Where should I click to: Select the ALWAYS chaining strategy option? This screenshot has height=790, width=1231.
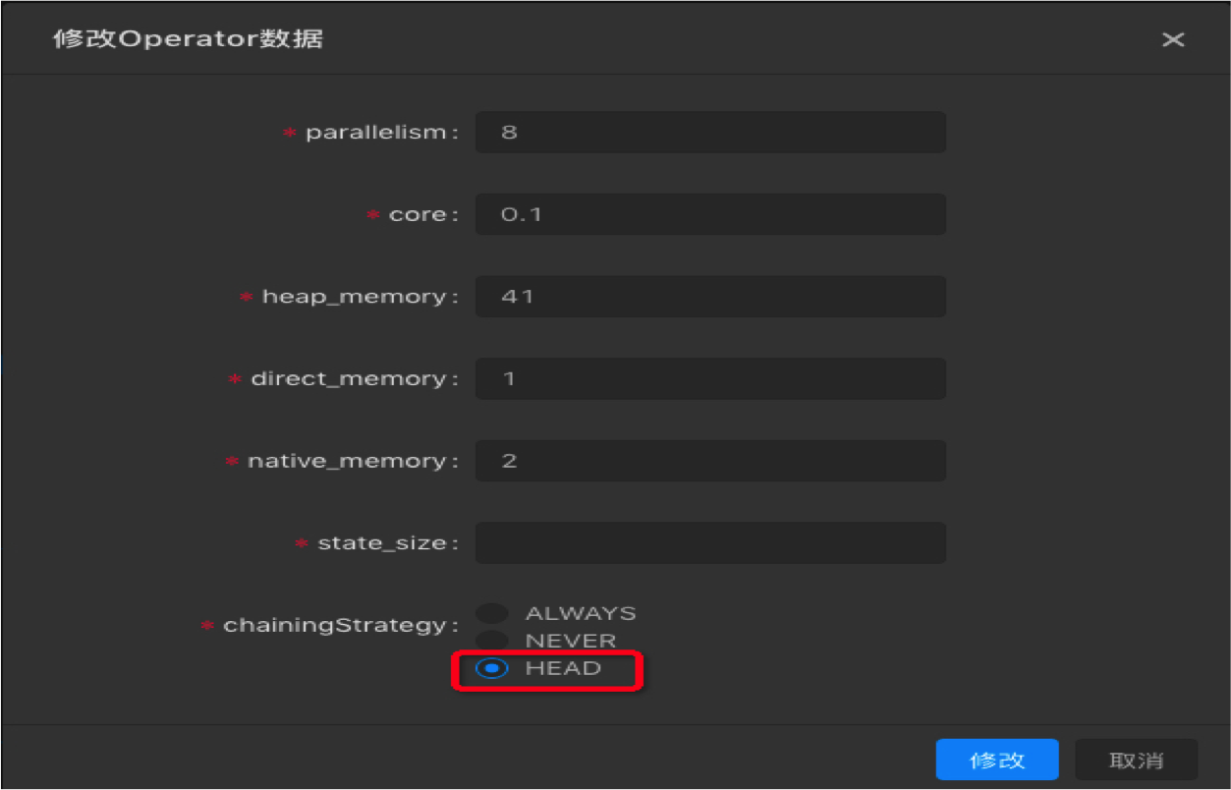(492, 613)
